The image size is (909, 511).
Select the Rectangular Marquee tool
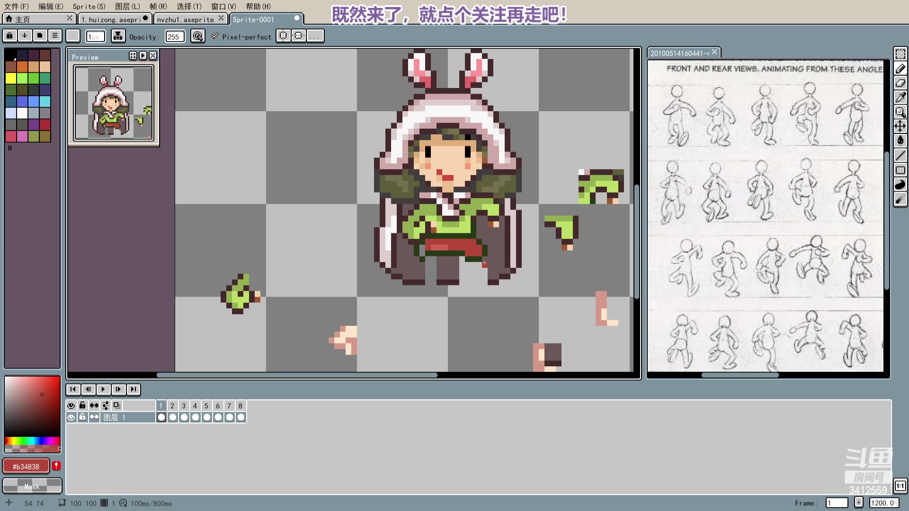[x=900, y=54]
